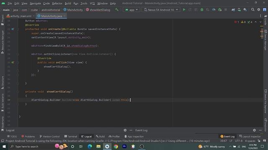268x150 pixels.
Task: Click the LF line separator selector
Action: (231, 141)
